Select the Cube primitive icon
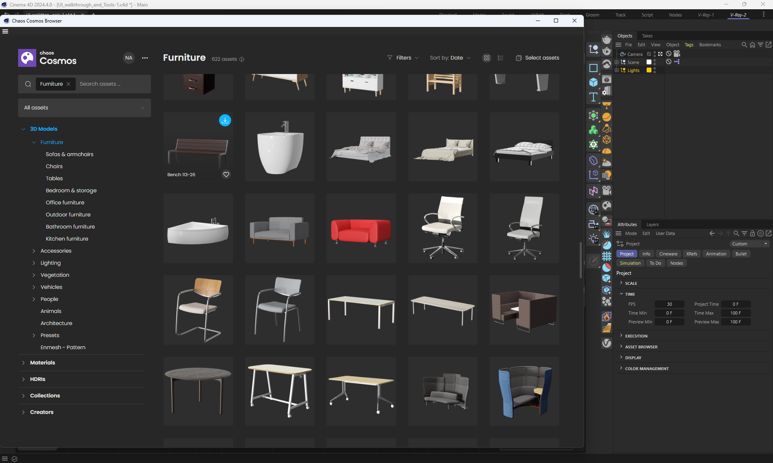The width and height of the screenshot is (773, 463). click(x=593, y=82)
